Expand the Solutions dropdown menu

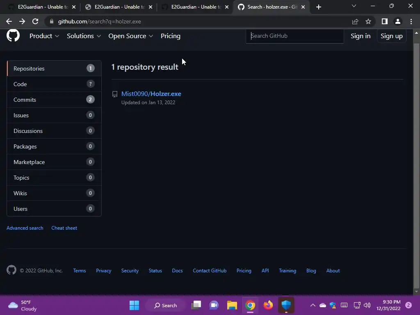point(84,36)
